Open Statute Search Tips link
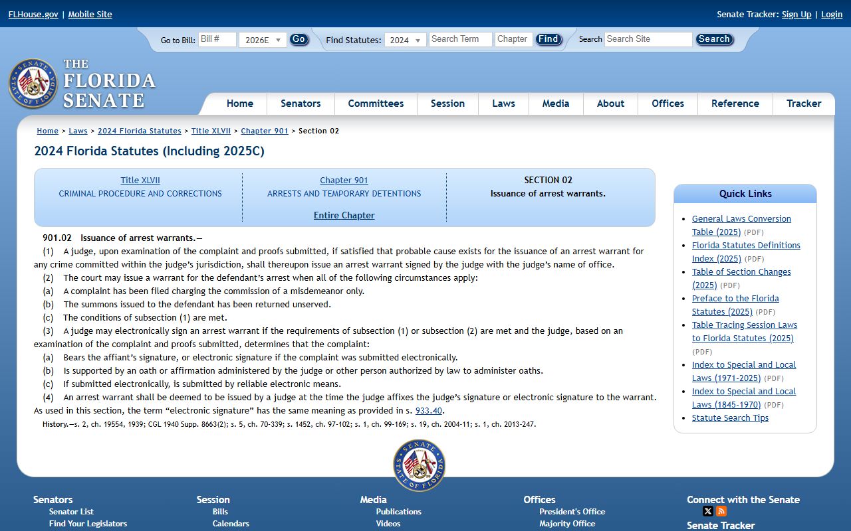The width and height of the screenshot is (851, 531). (x=730, y=417)
